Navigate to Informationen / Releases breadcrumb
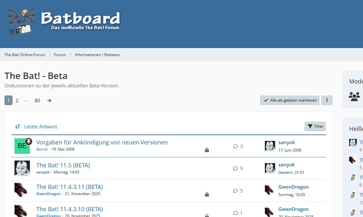The width and height of the screenshot is (363, 217). pos(97,55)
